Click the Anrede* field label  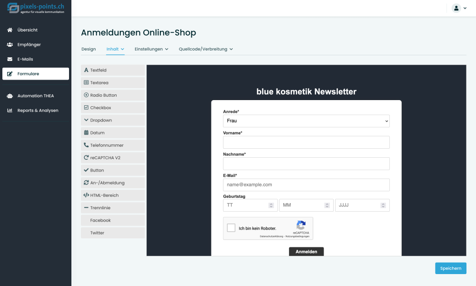click(x=231, y=112)
